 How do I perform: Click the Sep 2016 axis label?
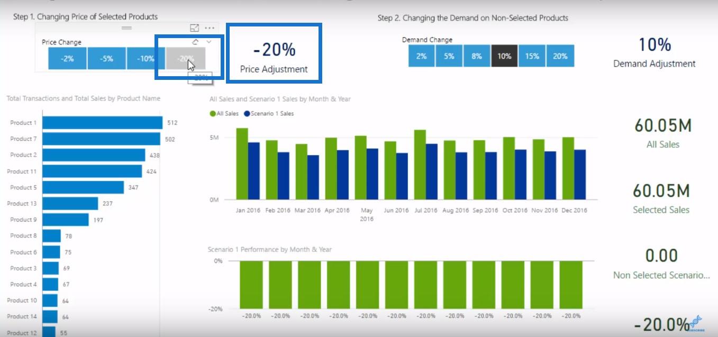coord(485,210)
